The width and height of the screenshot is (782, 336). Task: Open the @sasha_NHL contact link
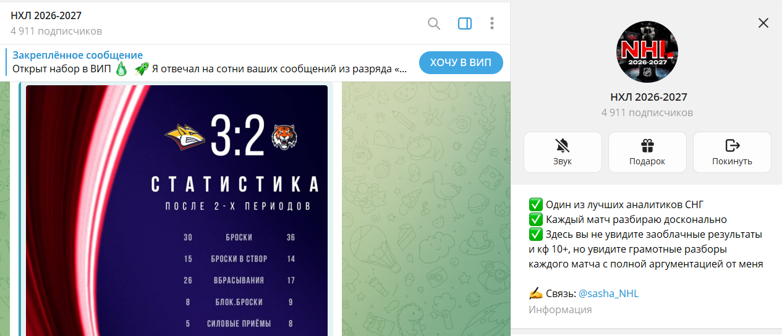click(x=608, y=293)
